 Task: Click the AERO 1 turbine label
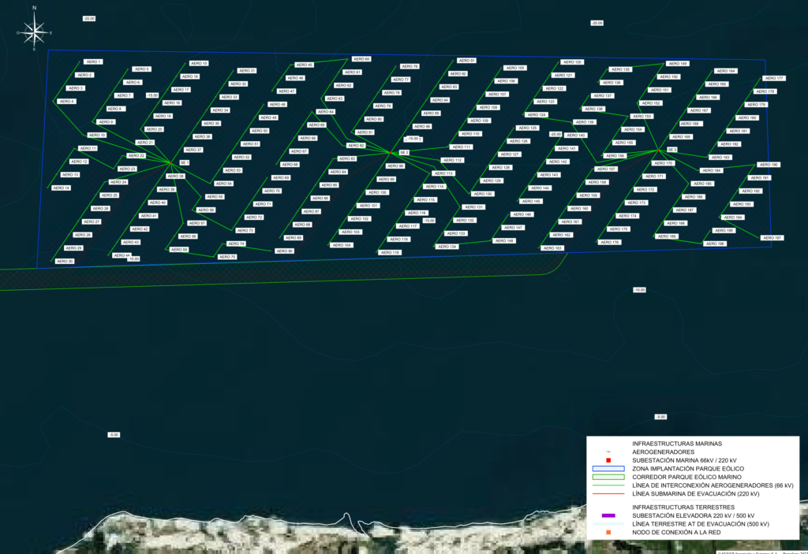tap(94, 61)
